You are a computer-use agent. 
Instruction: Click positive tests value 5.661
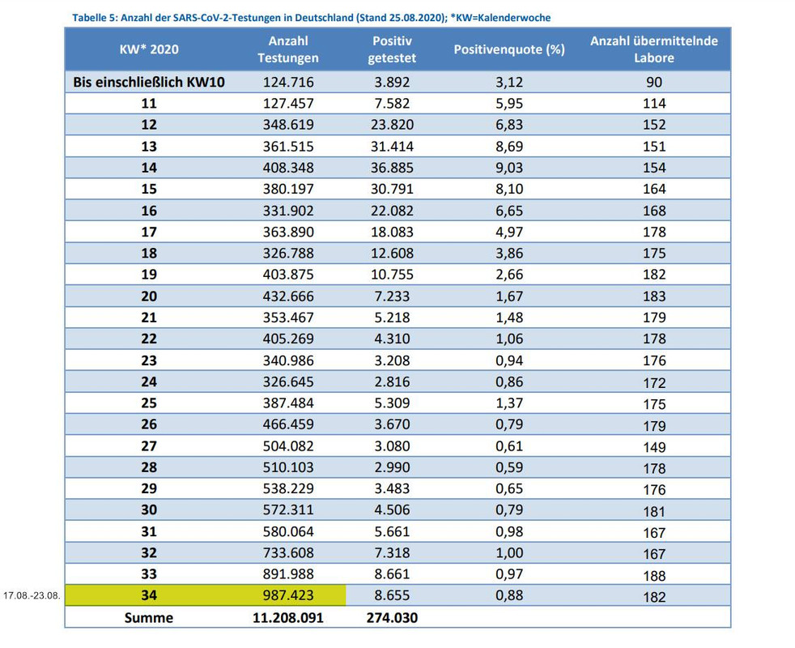click(392, 532)
